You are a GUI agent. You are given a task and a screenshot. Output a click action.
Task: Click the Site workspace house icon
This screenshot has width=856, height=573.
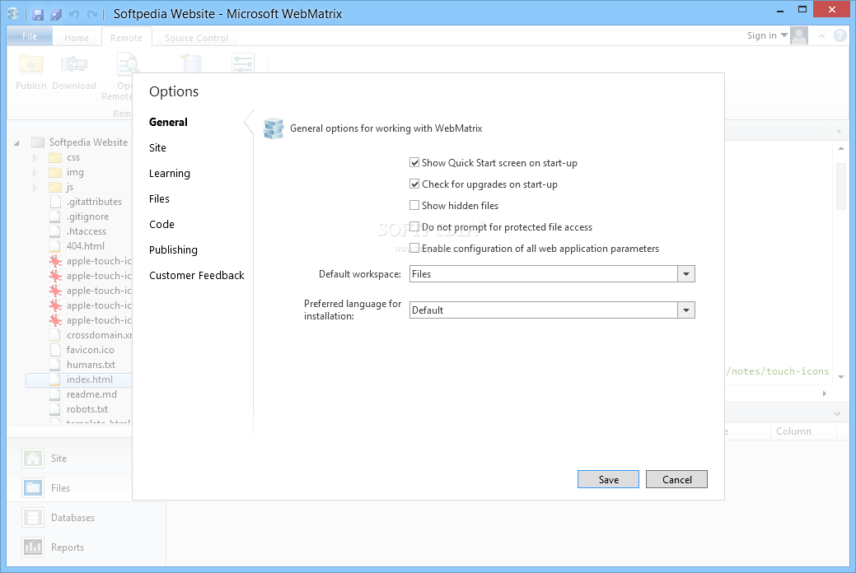[33, 458]
